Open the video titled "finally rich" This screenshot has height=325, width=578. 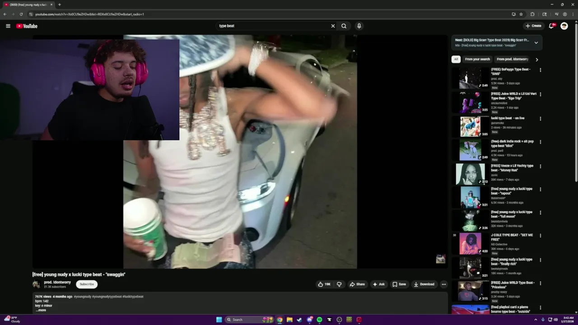(512, 261)
